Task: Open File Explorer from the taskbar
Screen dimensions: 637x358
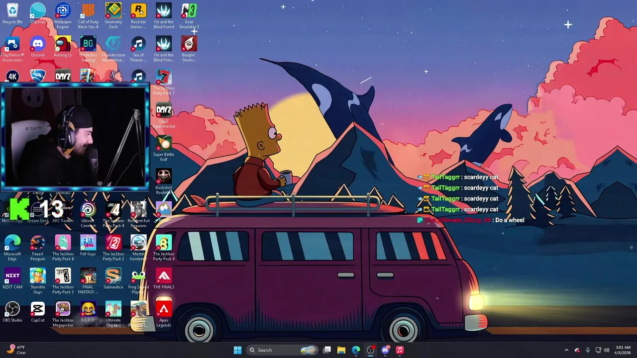Action: [341, 350]
